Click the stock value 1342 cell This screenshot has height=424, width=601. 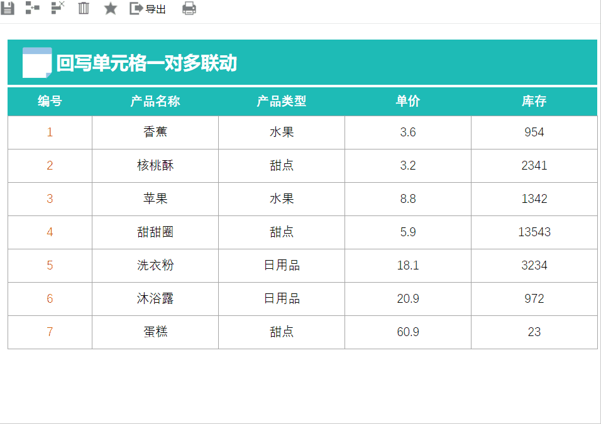534,199
